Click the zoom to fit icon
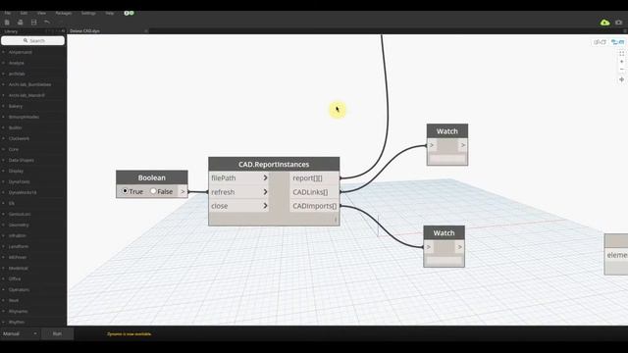628x353 pixels. (x=621, y=53)
